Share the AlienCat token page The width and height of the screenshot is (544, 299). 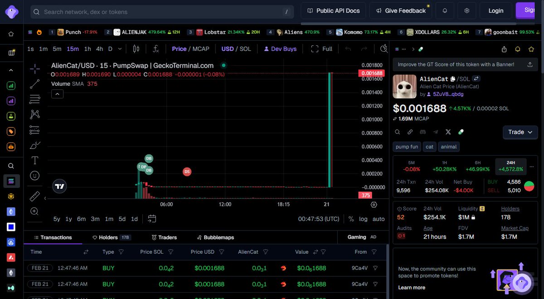504,49
